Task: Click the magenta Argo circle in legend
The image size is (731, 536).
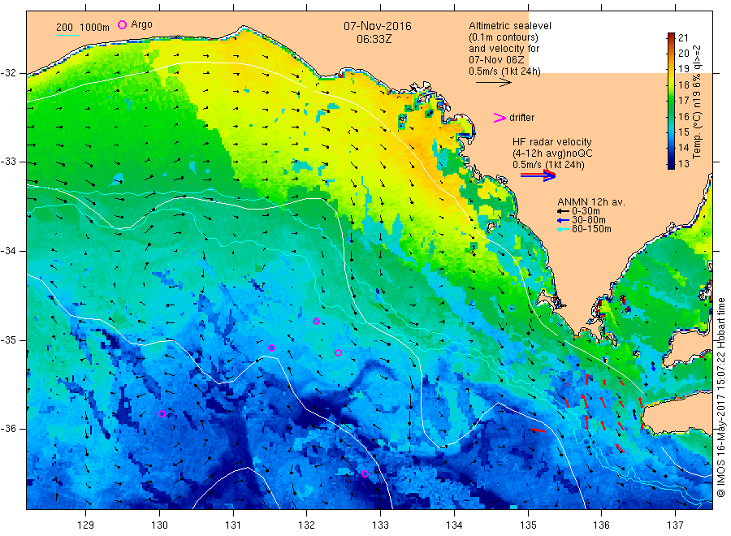Action: 122,24
